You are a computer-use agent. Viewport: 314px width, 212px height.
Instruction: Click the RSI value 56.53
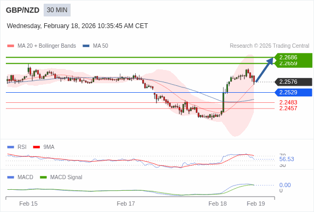[x=286, y=159]
